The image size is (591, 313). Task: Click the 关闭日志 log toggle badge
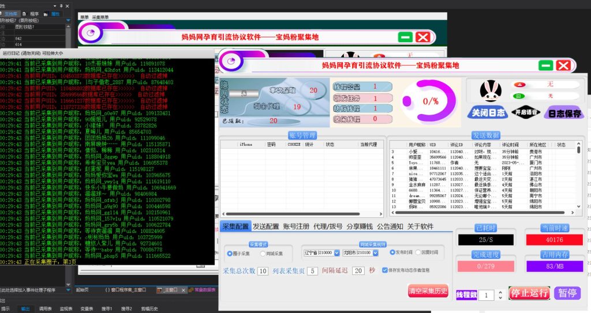(488, 113)
